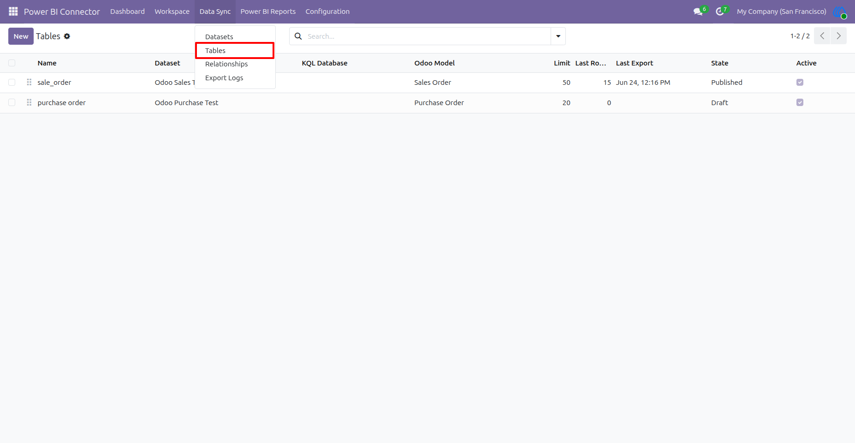Viewport: 855px width, 443px height.
Task: Create a New table record
Action: 21,36
